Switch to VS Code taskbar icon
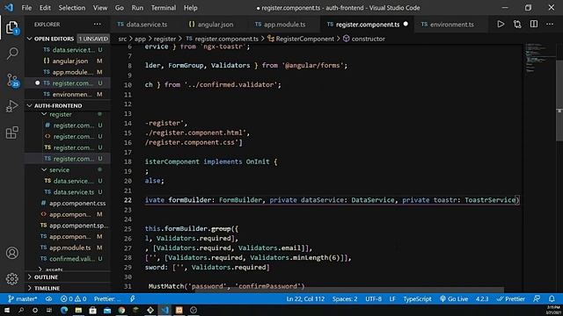This screenshot has width=563, height=316. point(165,310)
